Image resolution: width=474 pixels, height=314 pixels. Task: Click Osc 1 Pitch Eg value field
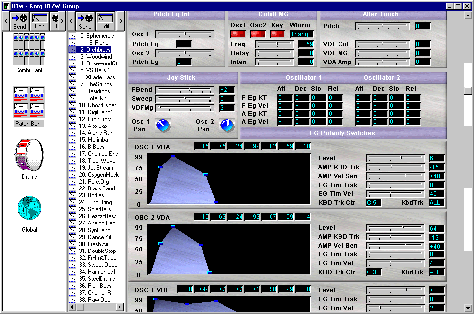184,45
